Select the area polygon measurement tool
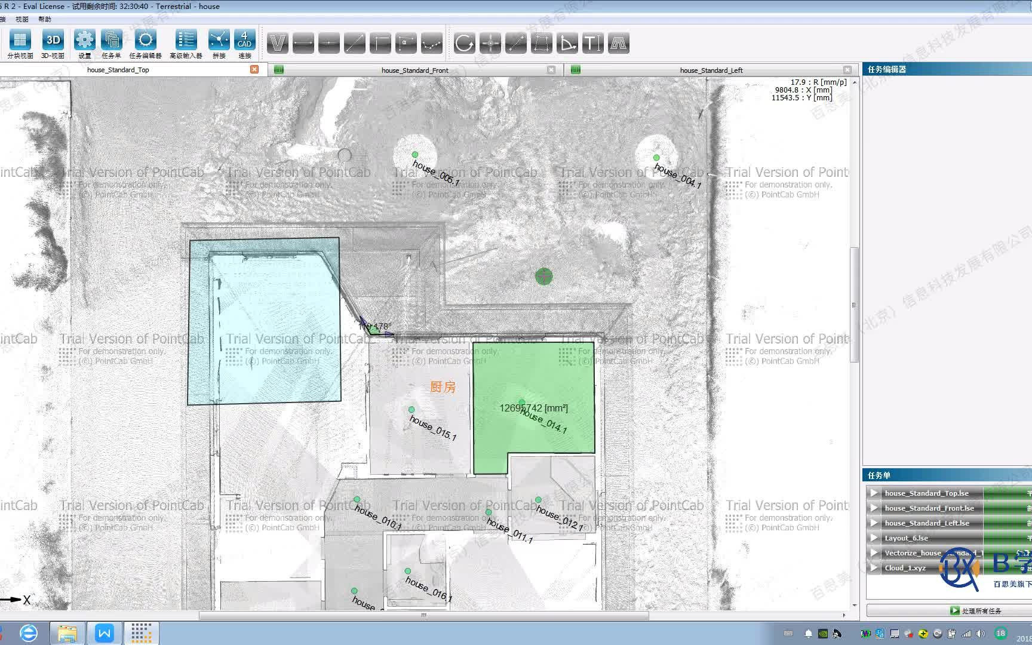 click(542, 43)
